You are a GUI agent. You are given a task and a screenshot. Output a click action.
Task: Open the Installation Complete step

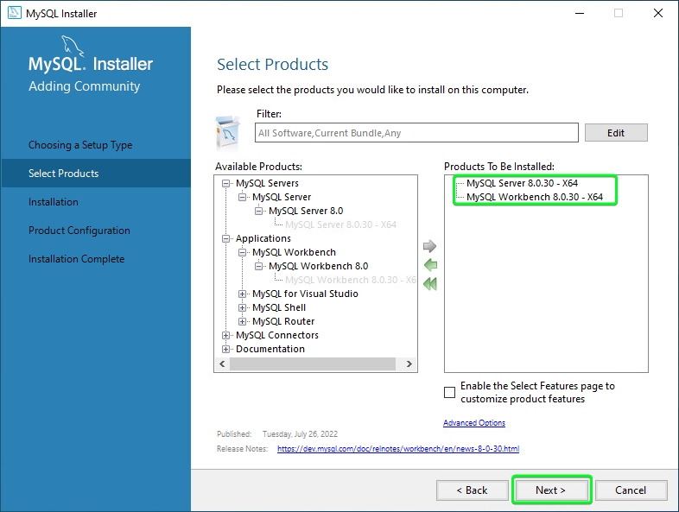(x=77, y=259)
